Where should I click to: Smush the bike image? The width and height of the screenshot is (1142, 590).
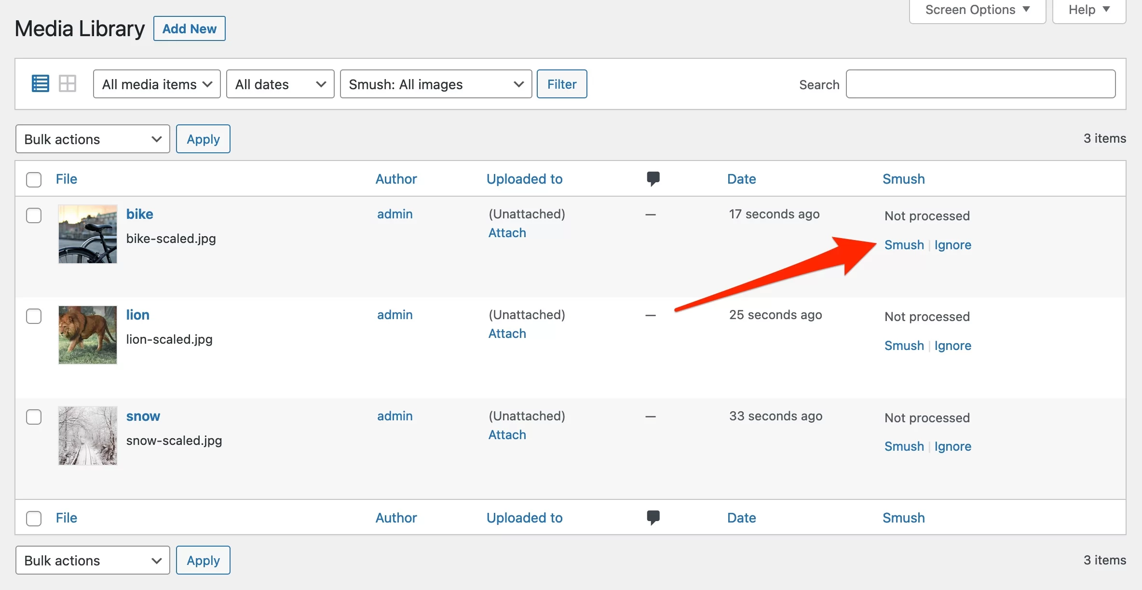click(904, 245)
